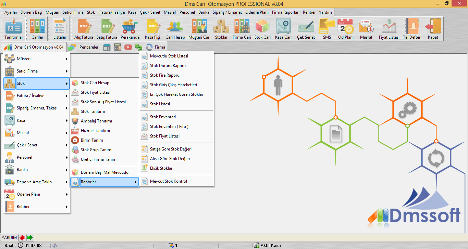
Task: Expand the Müşteri submenu in side menu
Action: coord(37,59)
